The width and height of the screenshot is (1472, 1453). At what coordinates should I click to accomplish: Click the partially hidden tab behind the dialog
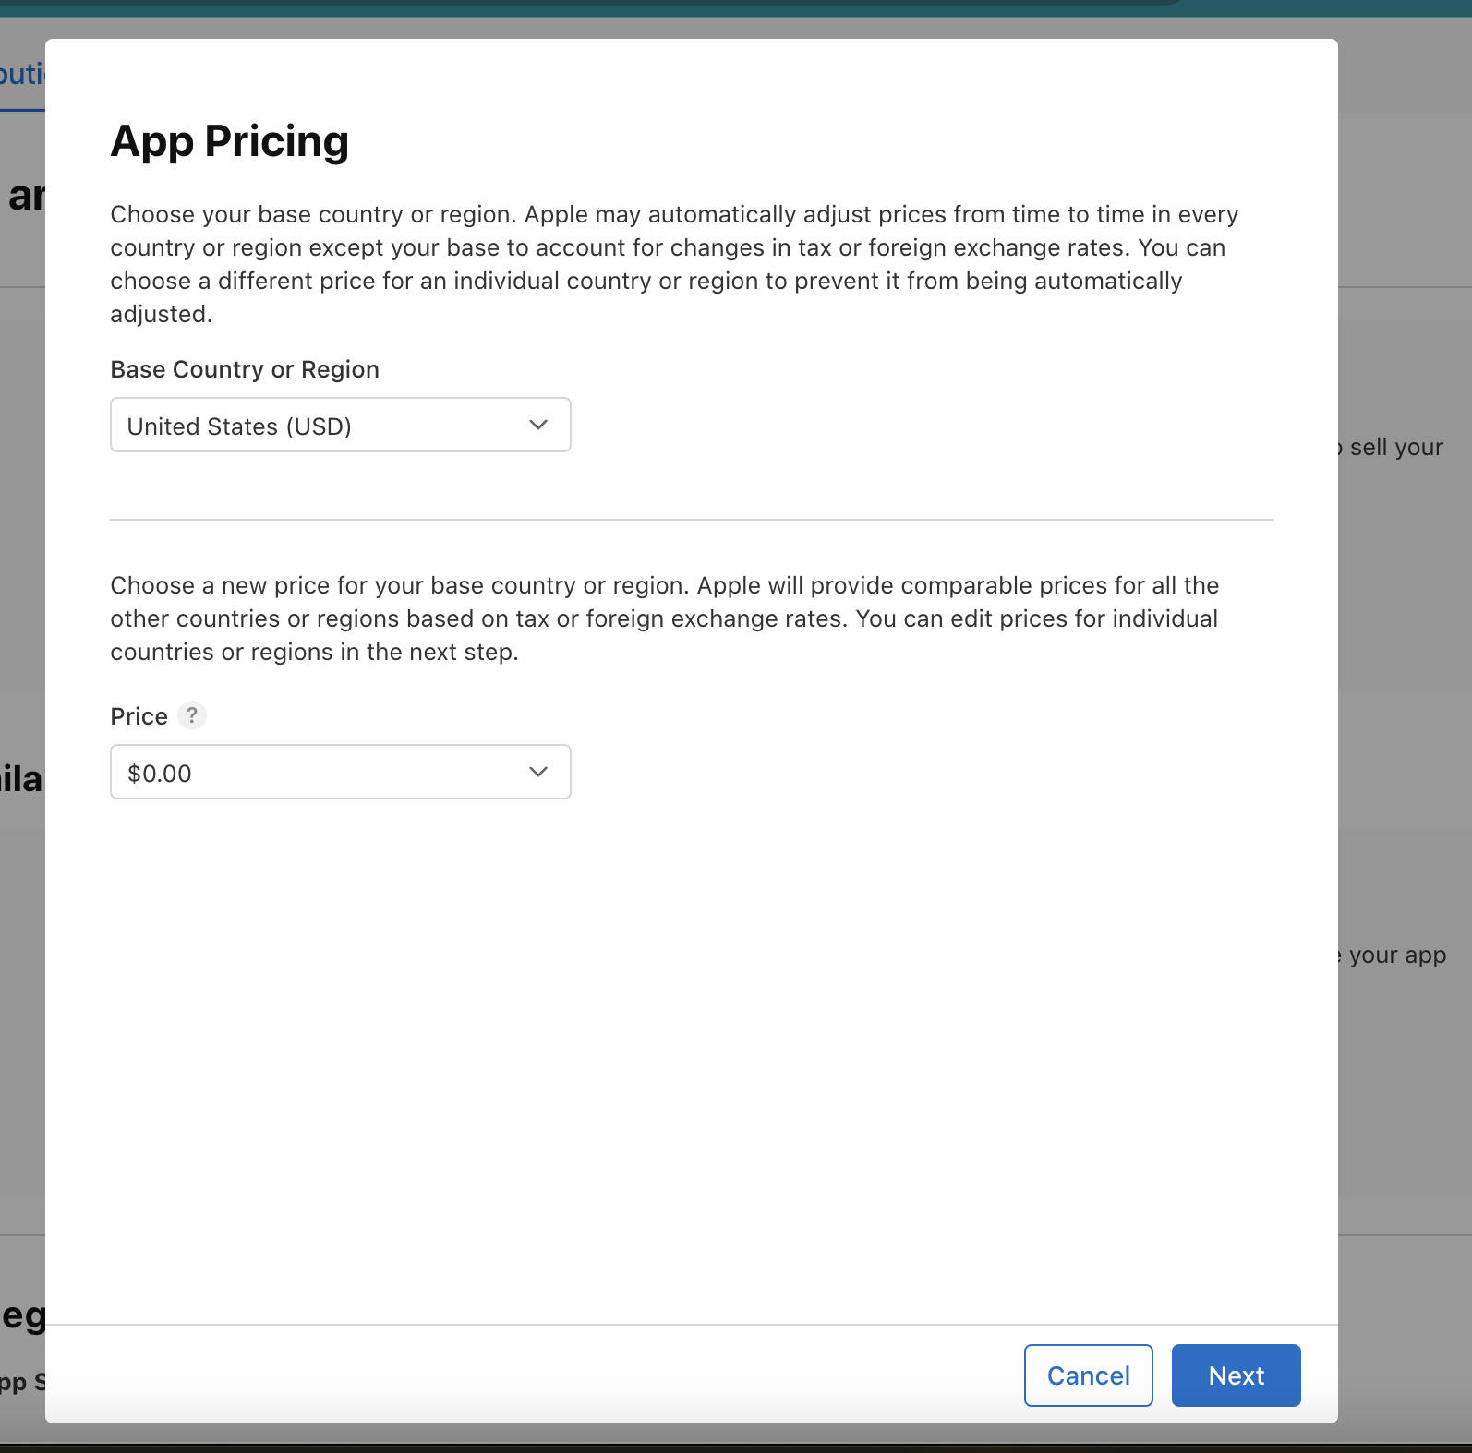21,74
